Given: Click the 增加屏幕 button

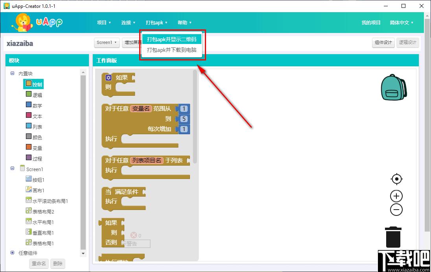Looking at the screenshot, I should 132,42.
